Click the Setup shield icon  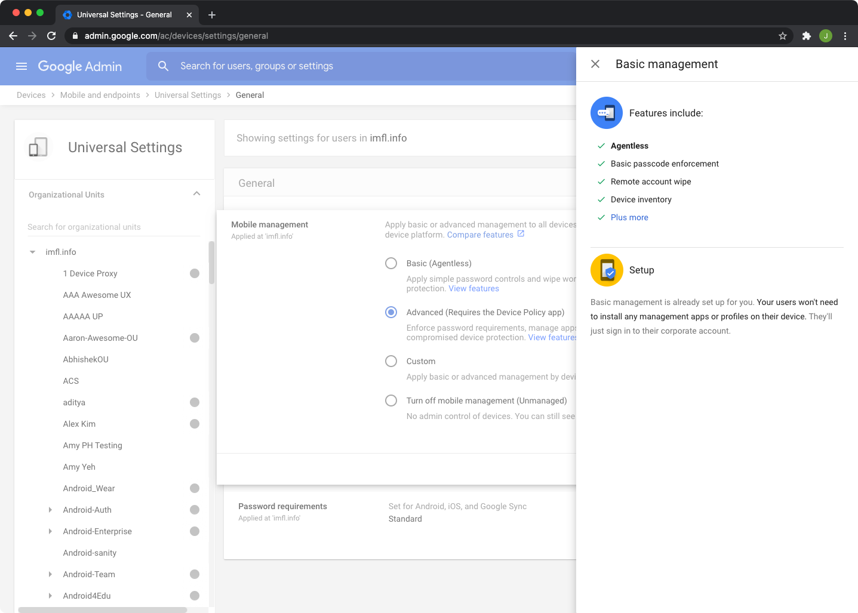pos(607,270)
